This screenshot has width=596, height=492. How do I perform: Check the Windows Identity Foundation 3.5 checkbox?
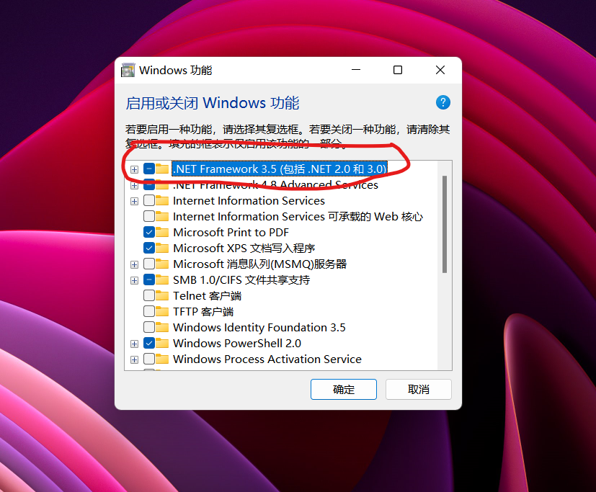click(x=149, y=328)
